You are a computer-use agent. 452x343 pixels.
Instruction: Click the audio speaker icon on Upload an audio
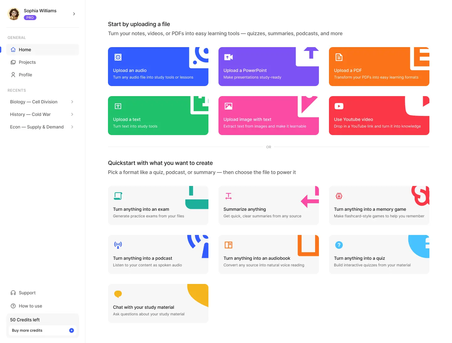click(118, 57)
